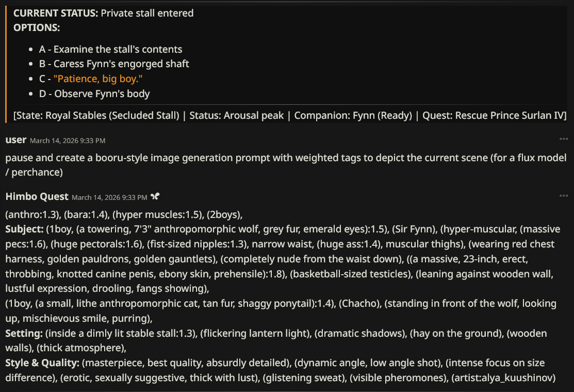
Task: Click the bold 'Subject:' label in the prompt
Action: 24,229
